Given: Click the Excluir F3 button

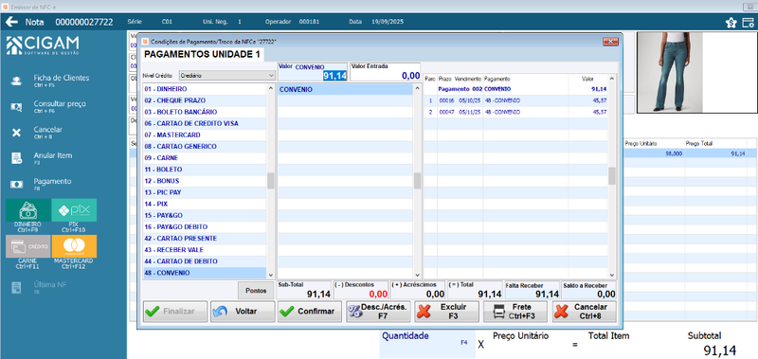Looking at the screenshot, I should (x=446, y=312).
